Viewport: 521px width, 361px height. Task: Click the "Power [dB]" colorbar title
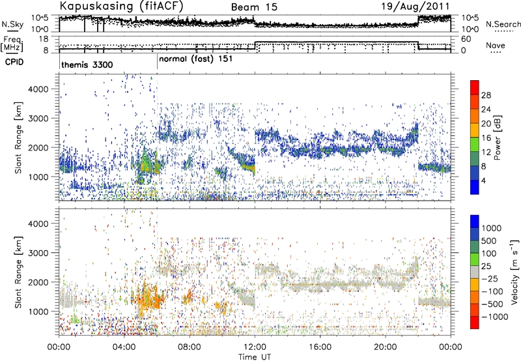click(497, 137)
